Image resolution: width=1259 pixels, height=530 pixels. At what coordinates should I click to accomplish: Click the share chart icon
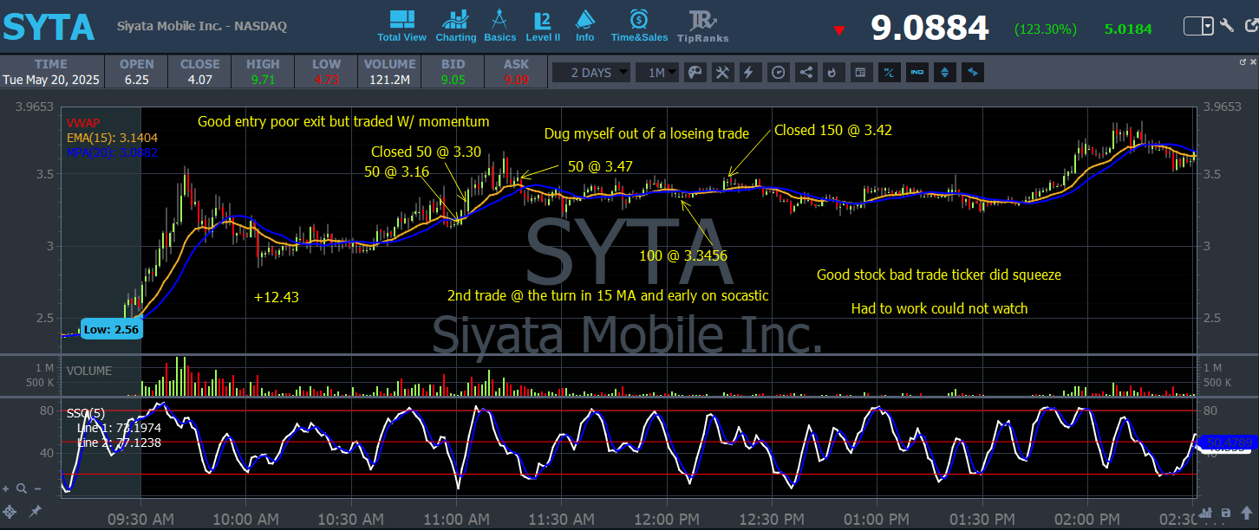tap(806, 73)
